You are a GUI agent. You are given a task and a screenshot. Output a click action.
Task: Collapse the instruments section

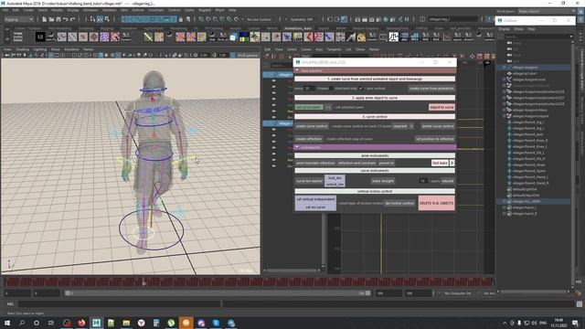pos(297,147)
